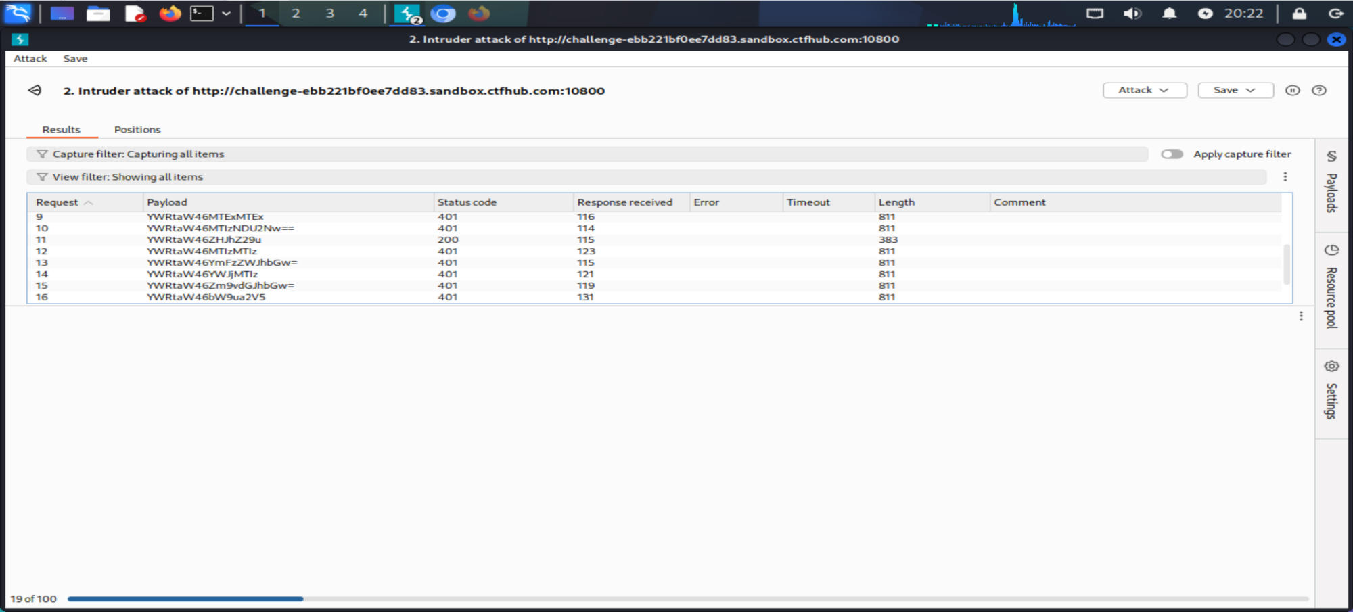Launch Firefox from the taskbar
The image size is (1353, 612).
170,14
